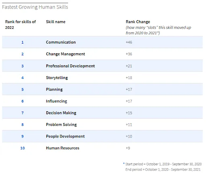This screenshot has height=177, width=206.
Task: Select the '+10' rank change value
Action: pos(129,136)
